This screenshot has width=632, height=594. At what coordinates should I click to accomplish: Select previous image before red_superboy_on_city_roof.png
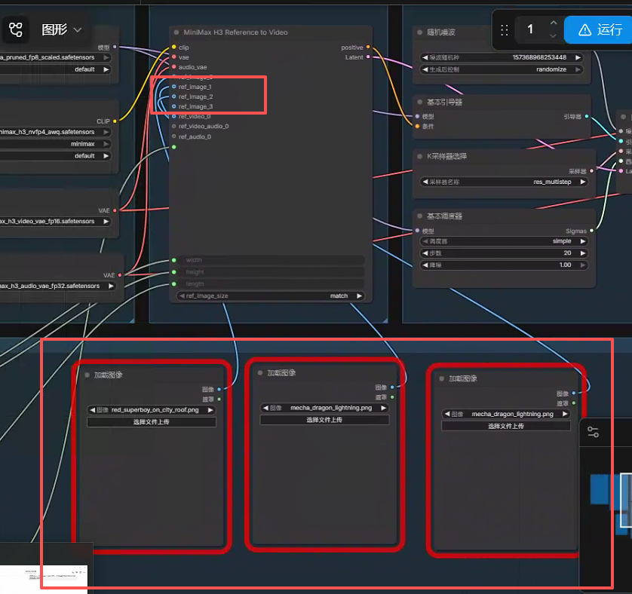[93, 410]
